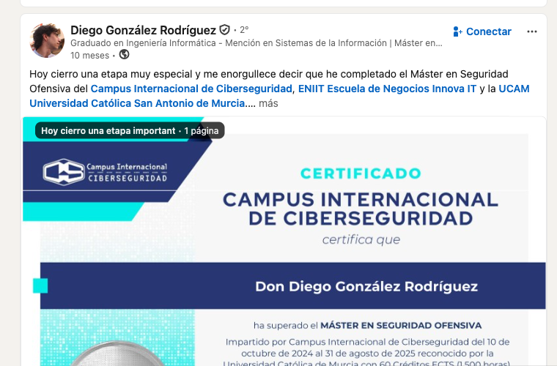Screen dimensions: 557x366
Task: Expand the post text with más
Action: click(268, 103)
